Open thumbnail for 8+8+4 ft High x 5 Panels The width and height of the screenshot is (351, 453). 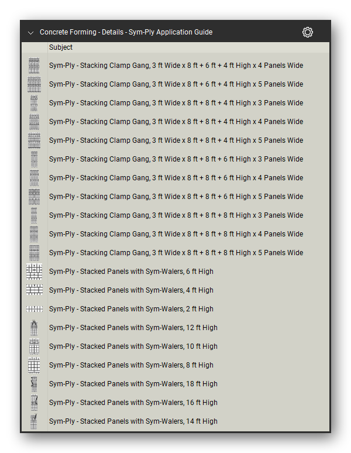(x=34, y=140)
